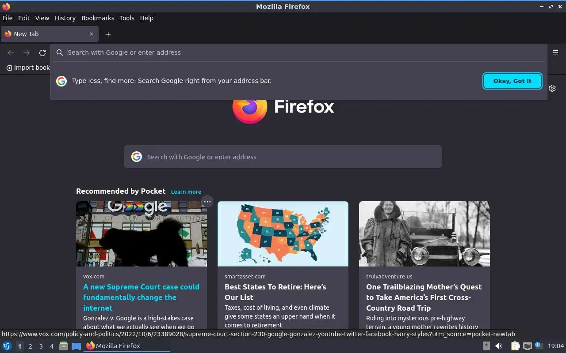Click the Okay, Got It button

point(512,81)
